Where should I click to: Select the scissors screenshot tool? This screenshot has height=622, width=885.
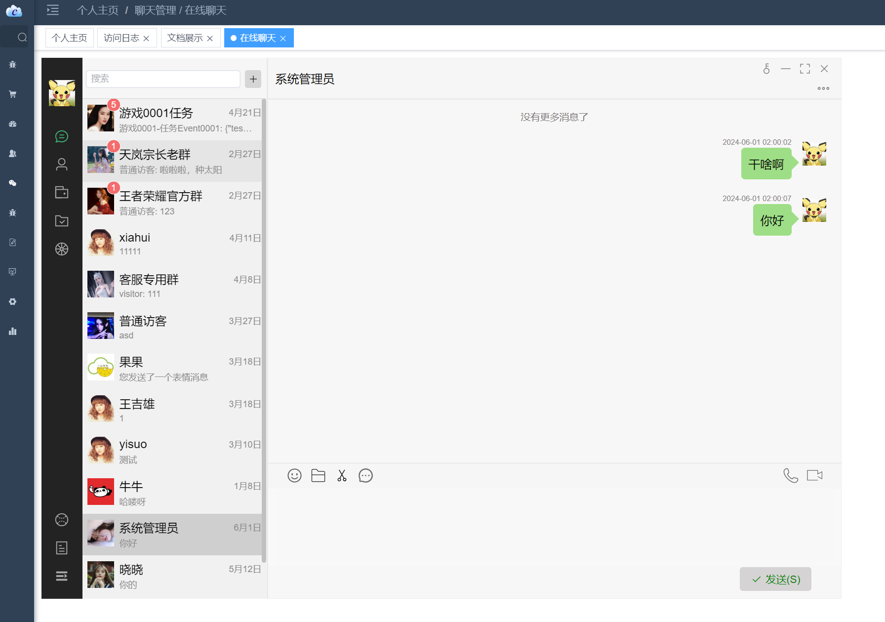coord(342,476)
